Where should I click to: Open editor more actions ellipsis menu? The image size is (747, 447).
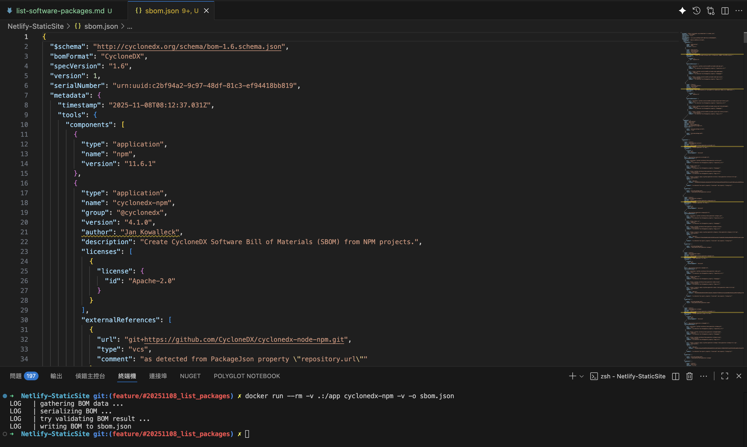tap(739, 11)
